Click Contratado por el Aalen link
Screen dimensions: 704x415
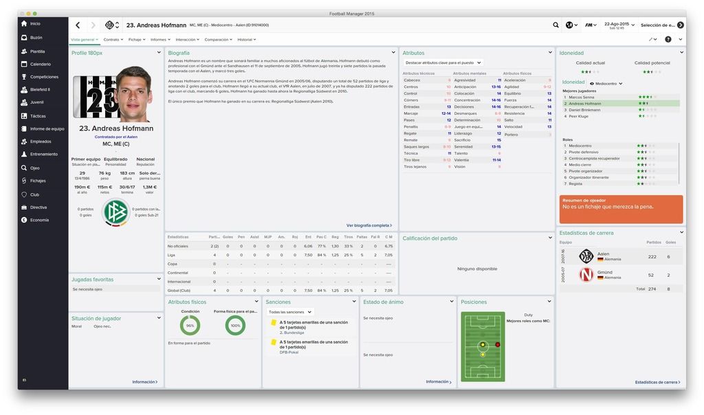coord(115,137)
